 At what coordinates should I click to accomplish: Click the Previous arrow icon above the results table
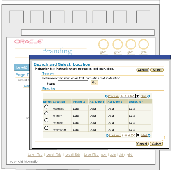[106, 96]
